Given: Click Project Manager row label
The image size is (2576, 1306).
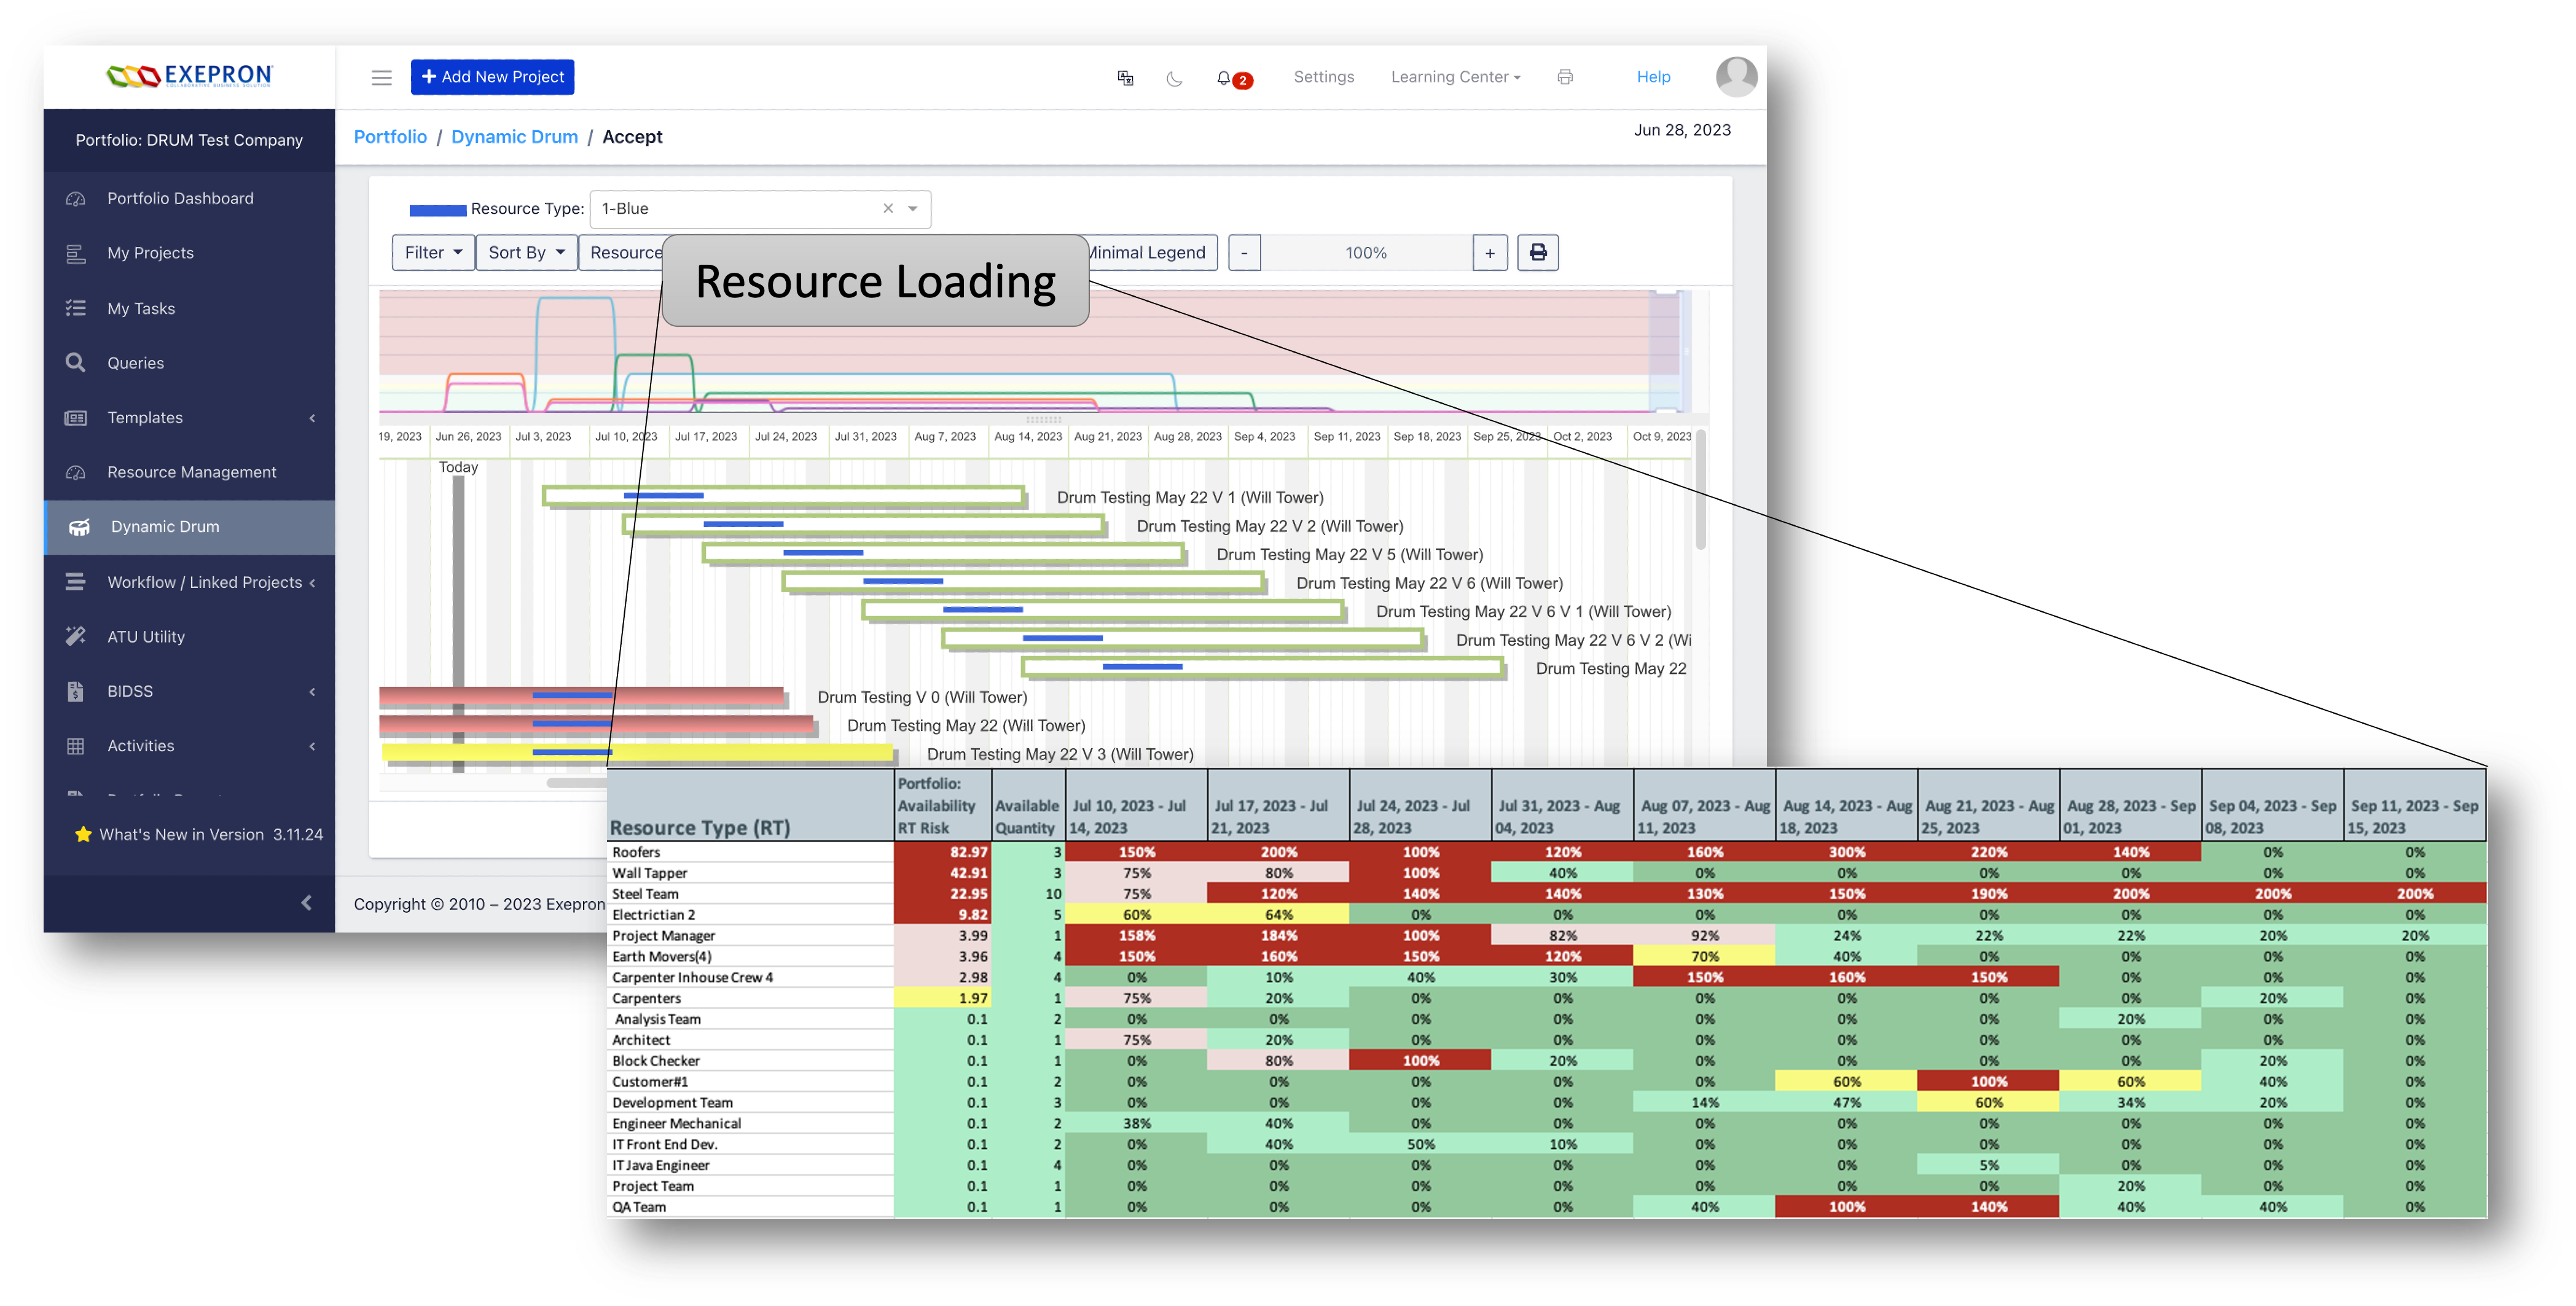Looking at the screenshot, I should [x=663, y=936].
